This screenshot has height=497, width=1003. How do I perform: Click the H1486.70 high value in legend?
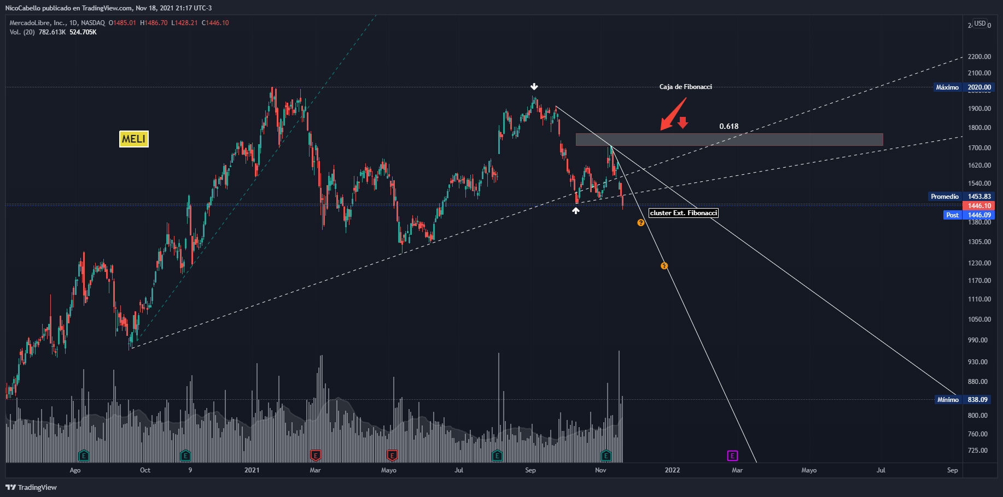coord(154,23)
